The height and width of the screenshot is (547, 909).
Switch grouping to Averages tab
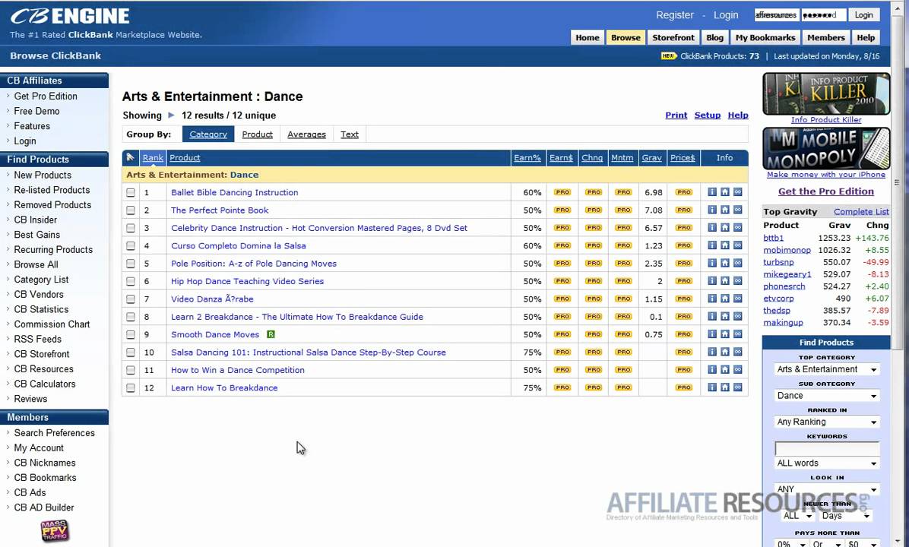click(x=306, y=134)
